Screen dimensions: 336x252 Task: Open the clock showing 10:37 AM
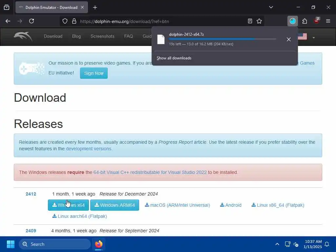click(x=313, y=244)
